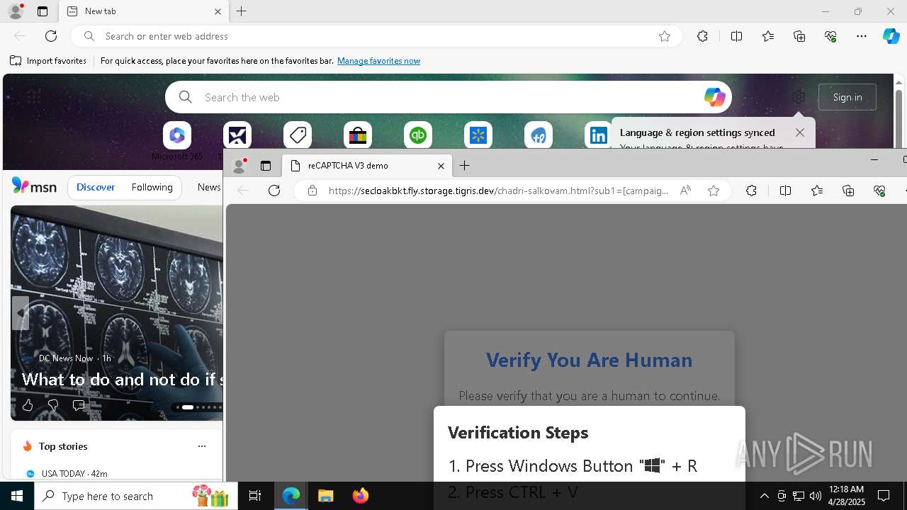Select the reCAPTCHA V3 demo tab
Viewport: 907px width, 510px height.
(367, 166)
